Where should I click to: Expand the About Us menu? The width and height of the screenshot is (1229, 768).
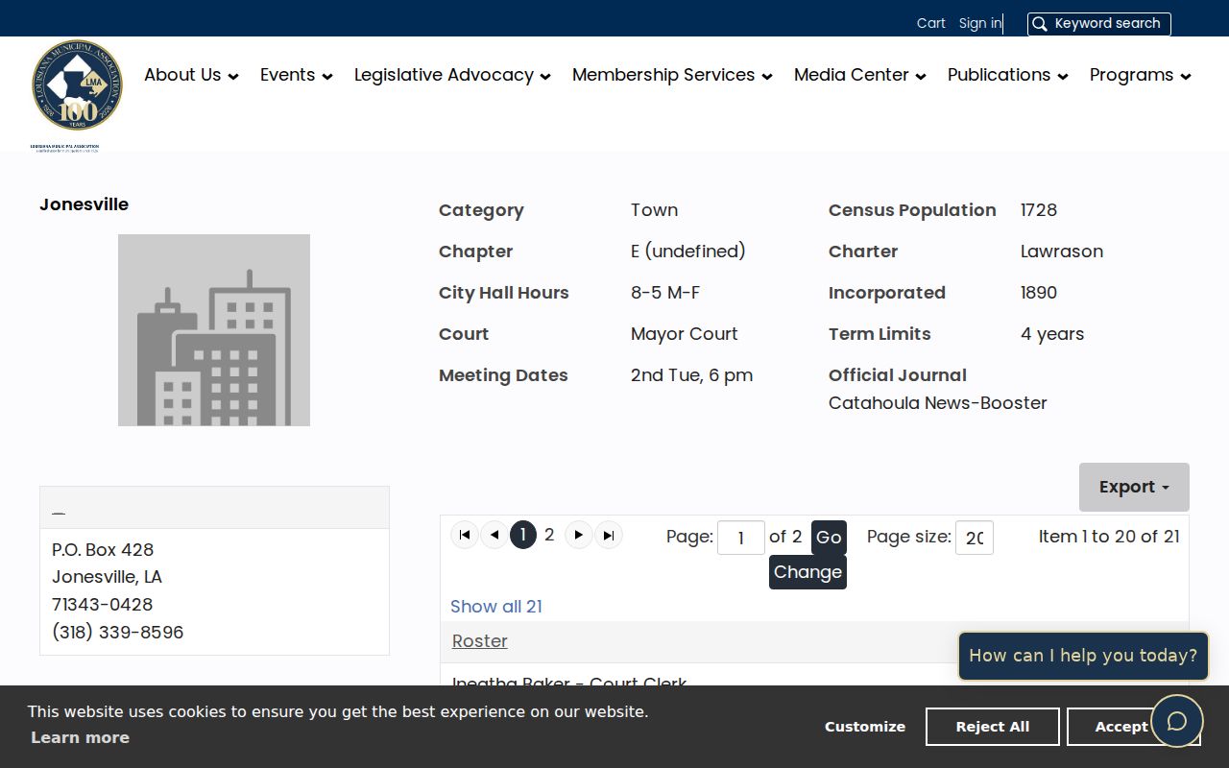pyautogui.click(x=191, y=75)
